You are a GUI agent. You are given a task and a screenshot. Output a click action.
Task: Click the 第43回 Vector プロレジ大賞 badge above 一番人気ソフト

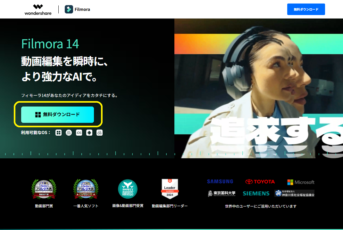(x=86, y=189)
